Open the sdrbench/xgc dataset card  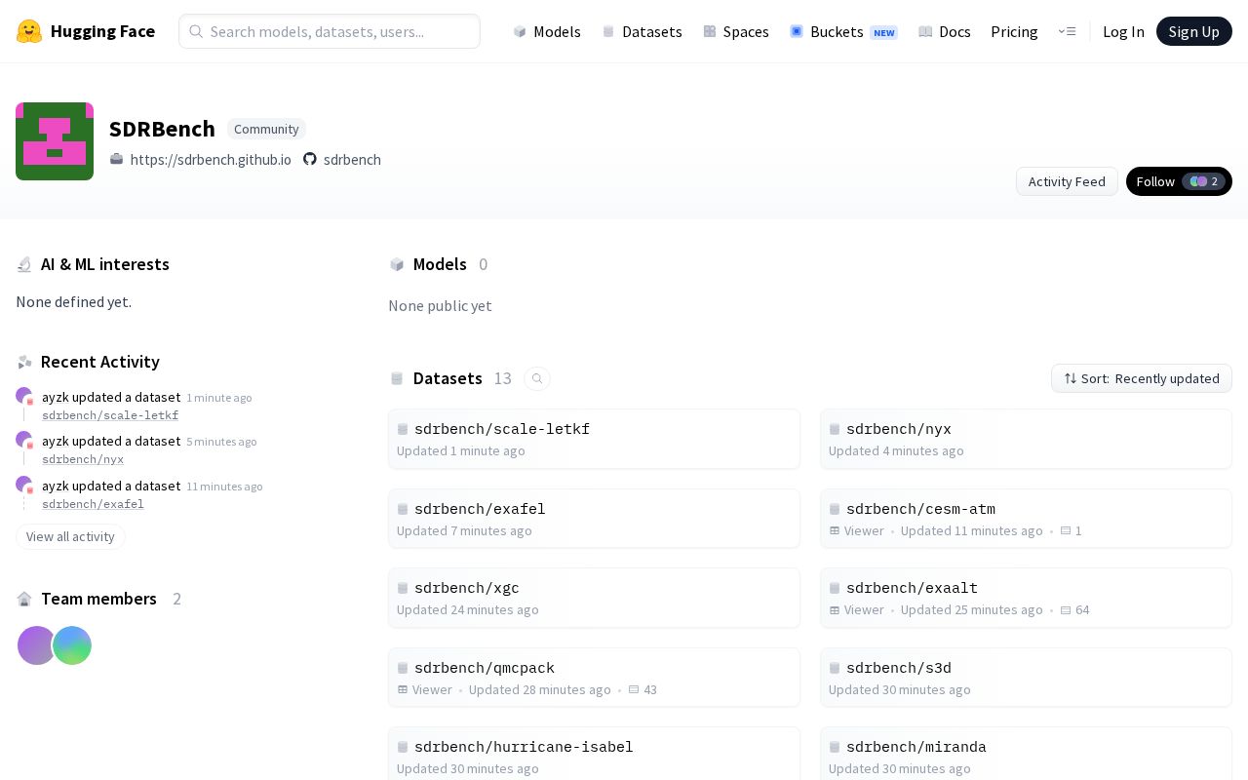[594, 598]
